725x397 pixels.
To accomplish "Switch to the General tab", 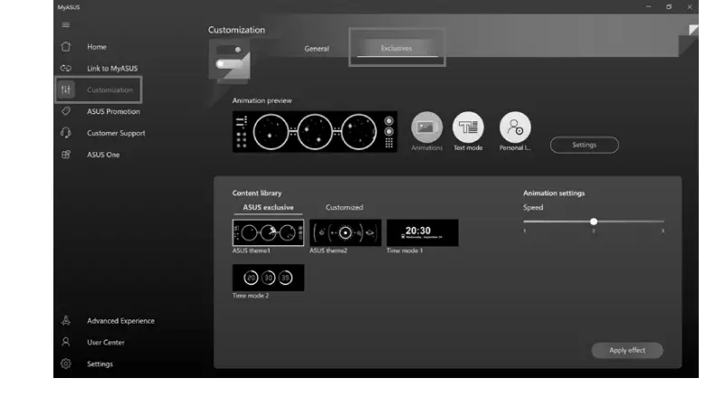I will click(316, 49).
